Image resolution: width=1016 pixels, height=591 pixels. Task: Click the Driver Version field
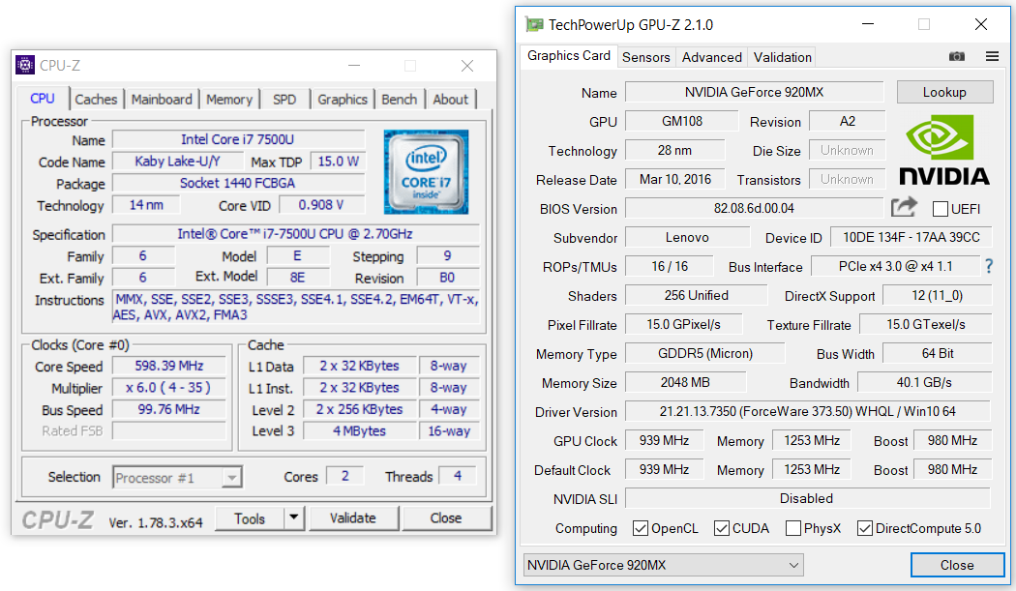tap(807, 411)
